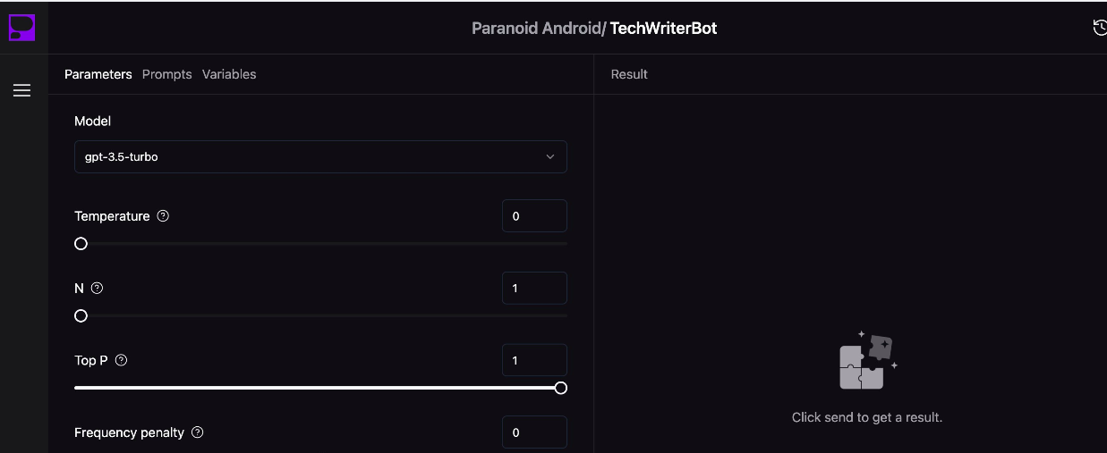Click the Top P help icon
The width and height of the screenshot is (1107, 453).
[122, 360]
